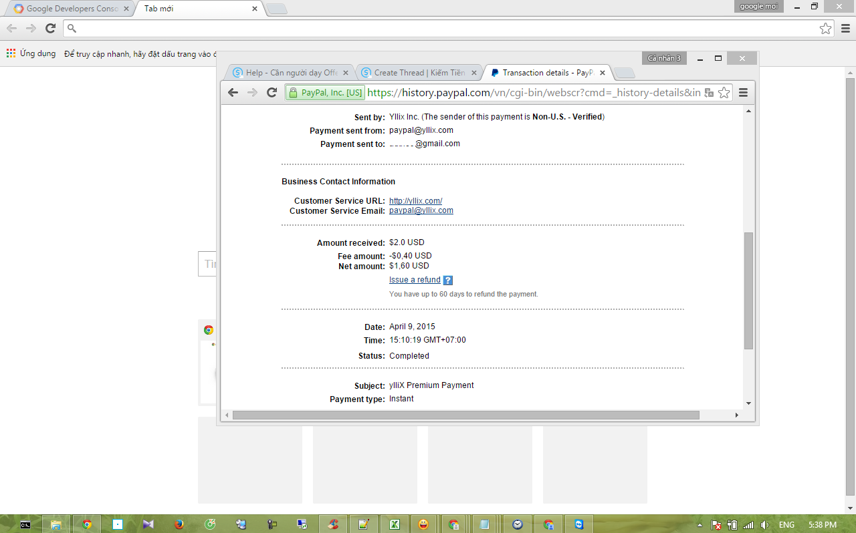Reload page in the Tab mới window
The width and height of the screenshot is (856, 533).
pos(50,28)
